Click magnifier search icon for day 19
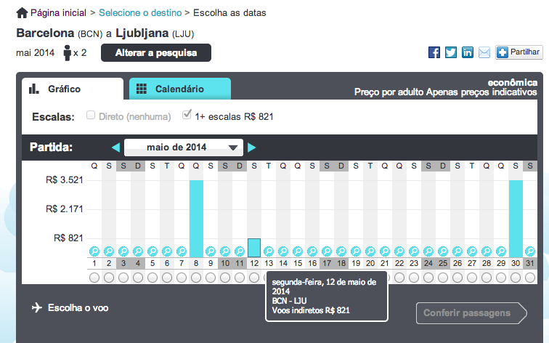549x343 pixels. pyautogui.click(x=356, y=251)
